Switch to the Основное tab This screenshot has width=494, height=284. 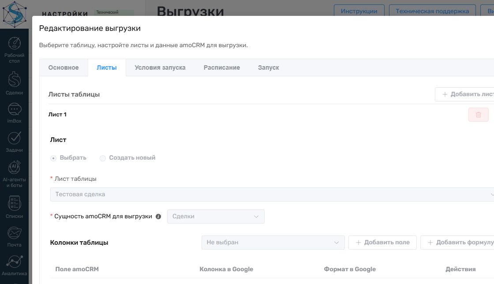coord(64,67)
